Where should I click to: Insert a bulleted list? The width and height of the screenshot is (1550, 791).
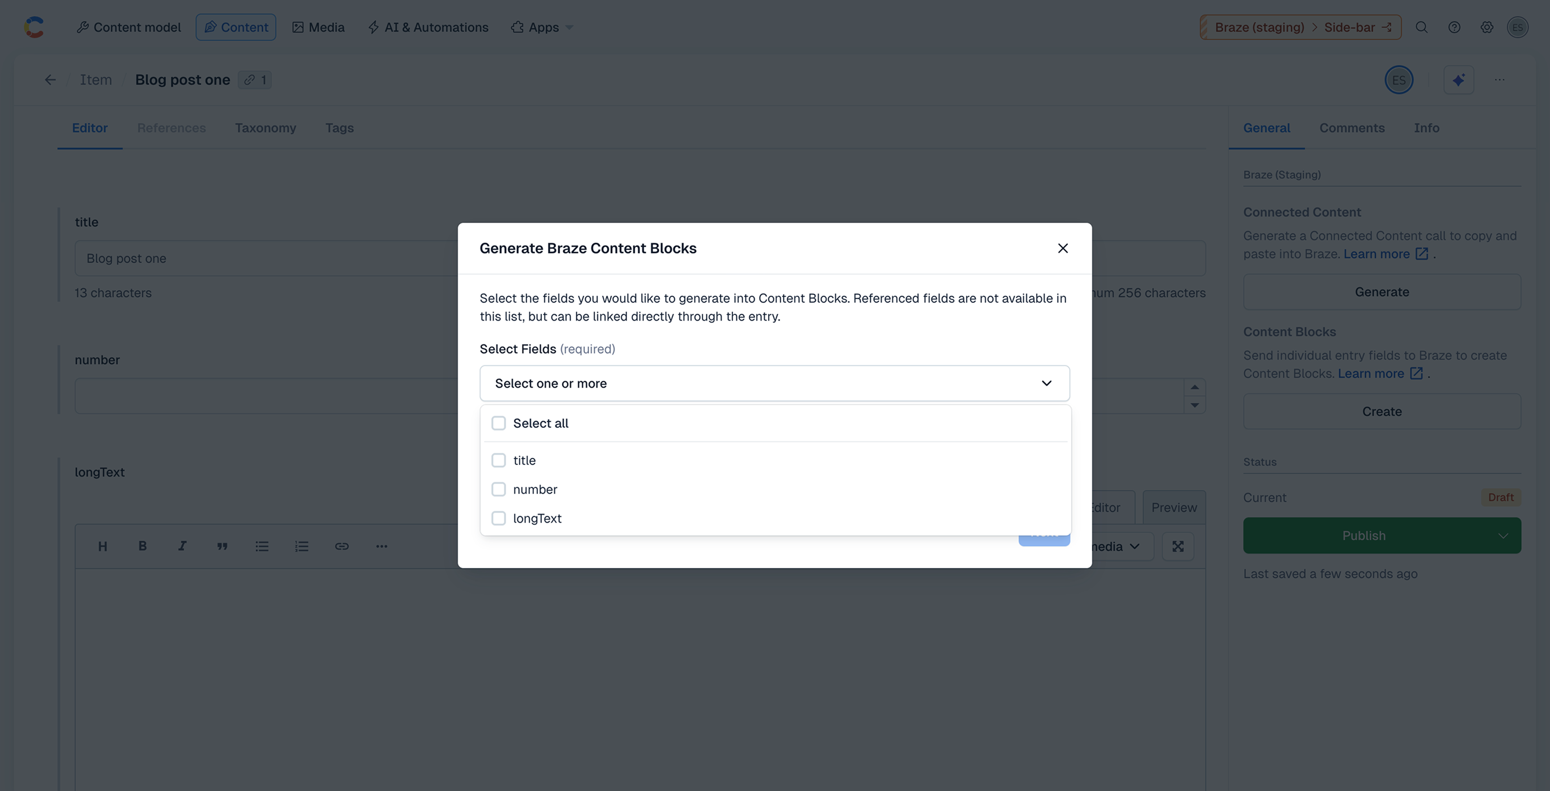(x=262, y=546)
